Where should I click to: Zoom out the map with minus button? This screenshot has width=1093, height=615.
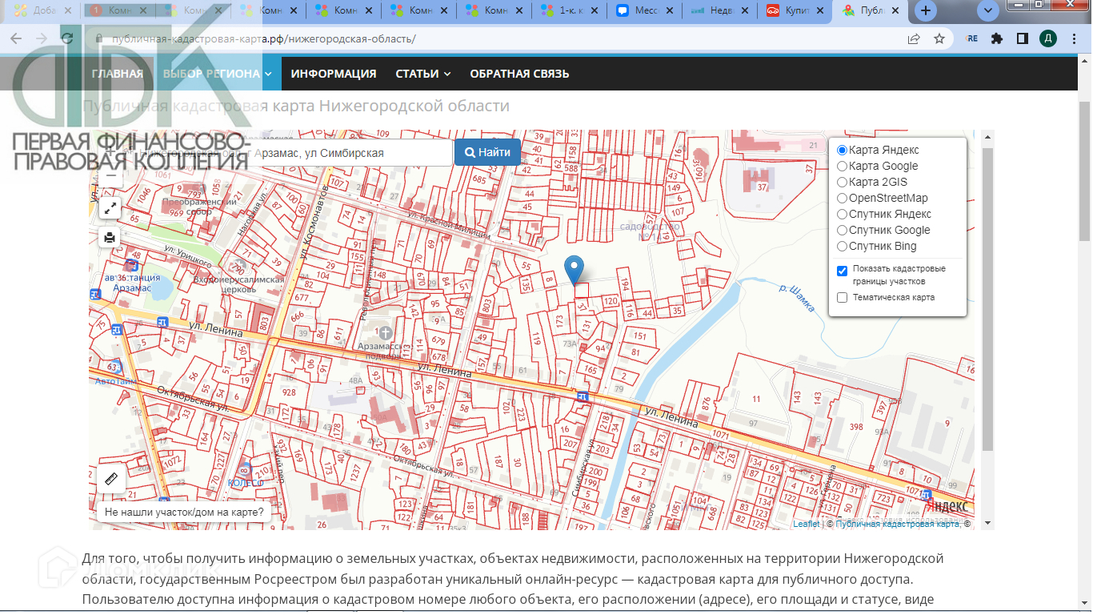click(111, 175)
